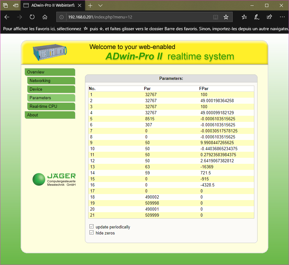The image size is (289, 265).
Task: Select the ADwin-Pro II Webinterface tab
Action: coord(53,5)
